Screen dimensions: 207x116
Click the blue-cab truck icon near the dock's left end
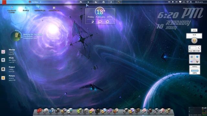[x=51, y=111]
